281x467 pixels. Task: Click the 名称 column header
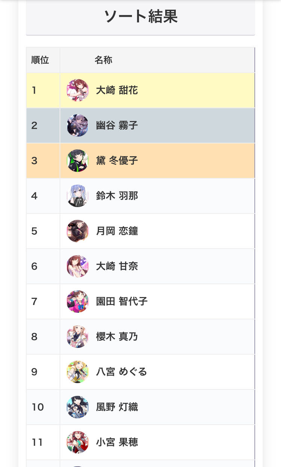pyautogui.click(x=103, y=60)
